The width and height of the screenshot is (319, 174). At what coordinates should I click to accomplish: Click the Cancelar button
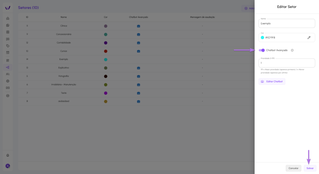pos(293,168)
